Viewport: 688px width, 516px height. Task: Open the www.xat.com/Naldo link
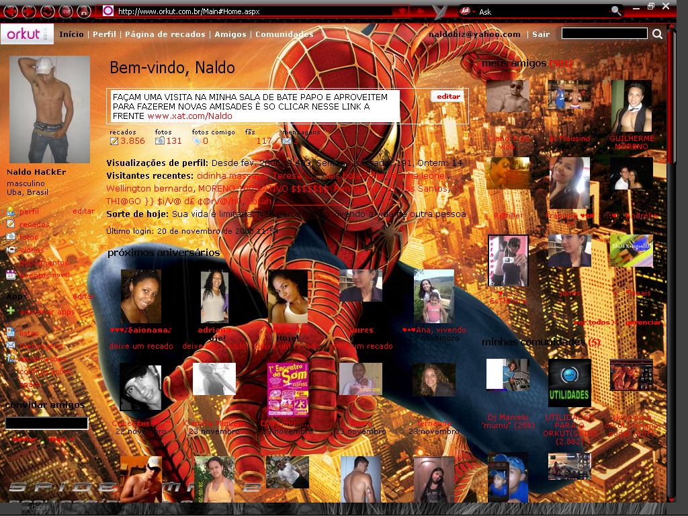[x=189, y=116]
